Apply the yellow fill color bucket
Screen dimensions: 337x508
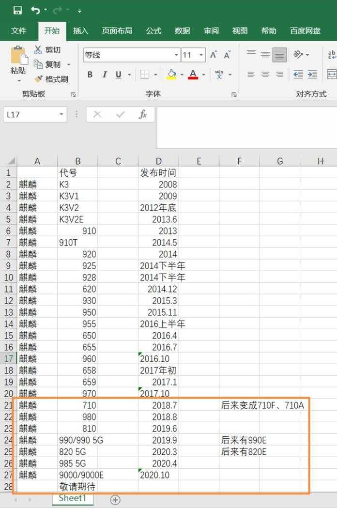coord(171,75)
